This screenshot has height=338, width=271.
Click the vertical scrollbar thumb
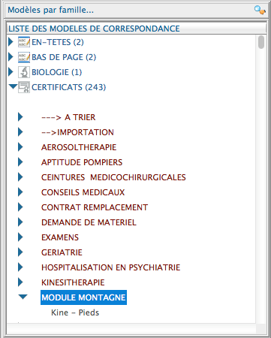261,42
